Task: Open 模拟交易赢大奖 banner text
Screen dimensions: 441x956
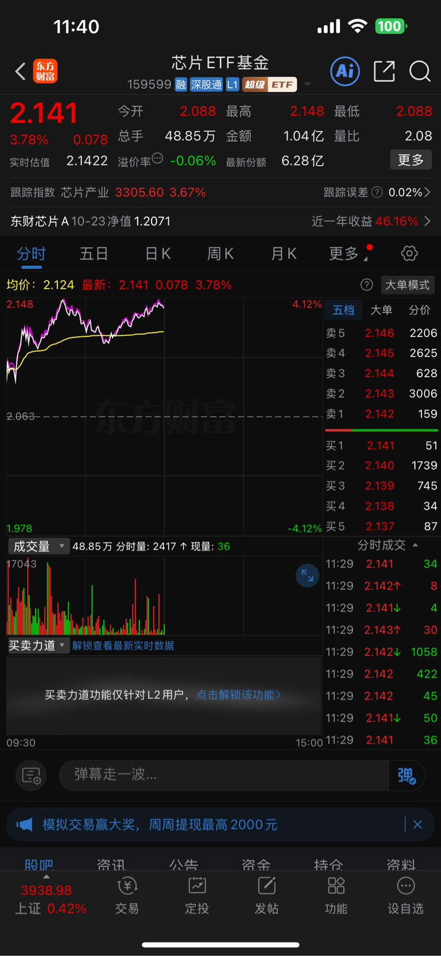Action: click(x=160, y=824)
